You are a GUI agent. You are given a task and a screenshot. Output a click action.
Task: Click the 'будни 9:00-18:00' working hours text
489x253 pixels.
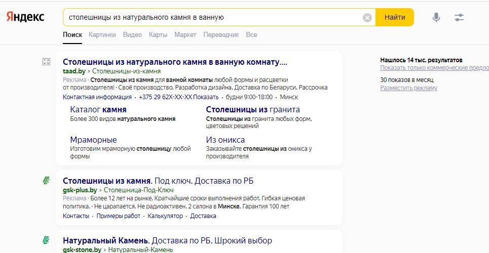click(x=249, y=97)
